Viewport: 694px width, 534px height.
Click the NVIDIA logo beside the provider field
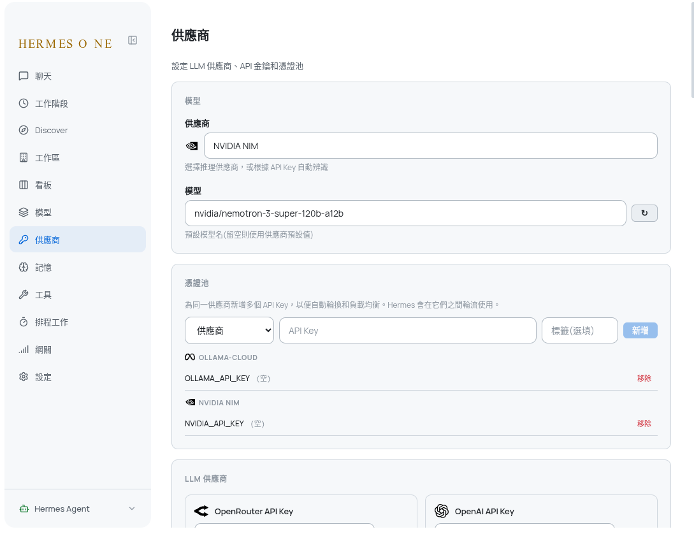(192, 146)
